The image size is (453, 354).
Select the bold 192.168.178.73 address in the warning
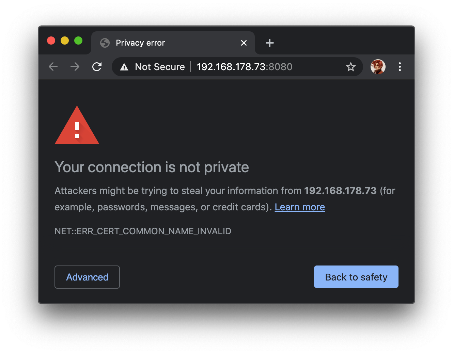(340, 191)
